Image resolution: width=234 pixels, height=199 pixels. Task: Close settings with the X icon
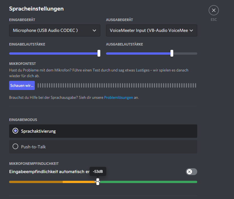tap(213, 11)
